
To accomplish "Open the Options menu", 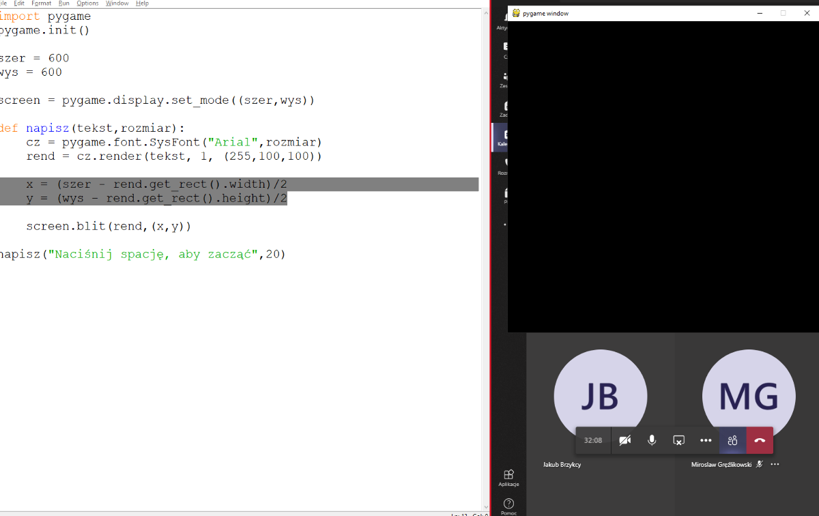I will (x=87, y=3).
